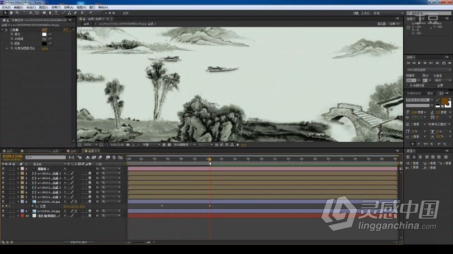This screenshot has height=254, width=453.
Task: Open parent dropdown for layer 10
Action: (111, 215)
